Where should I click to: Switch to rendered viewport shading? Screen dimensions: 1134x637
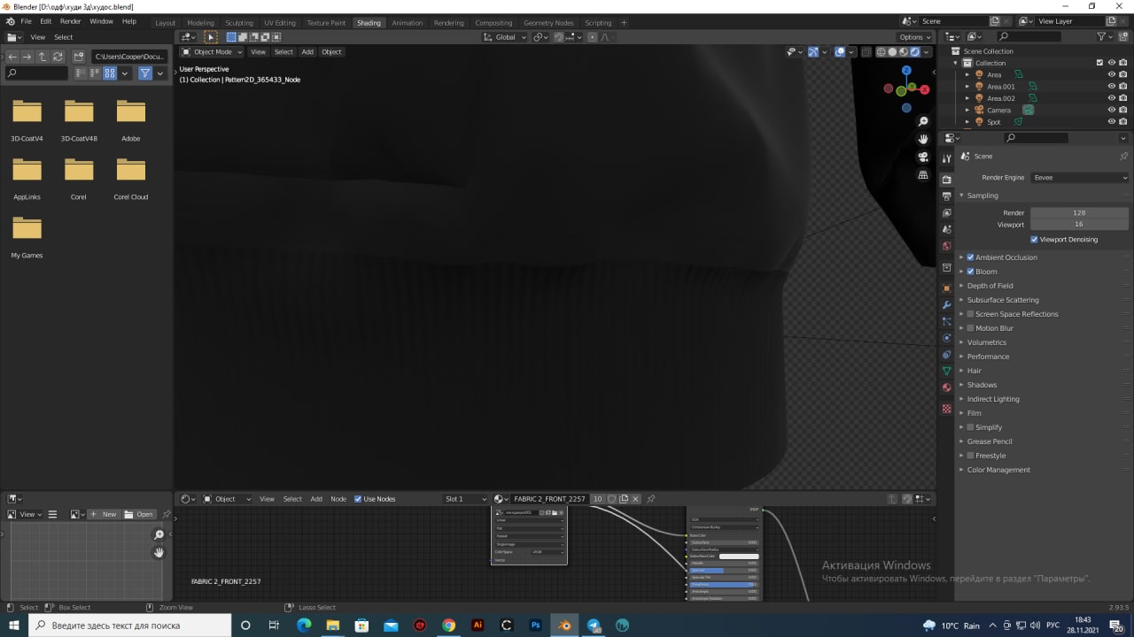pyautogui.click(x=917, y=52)
